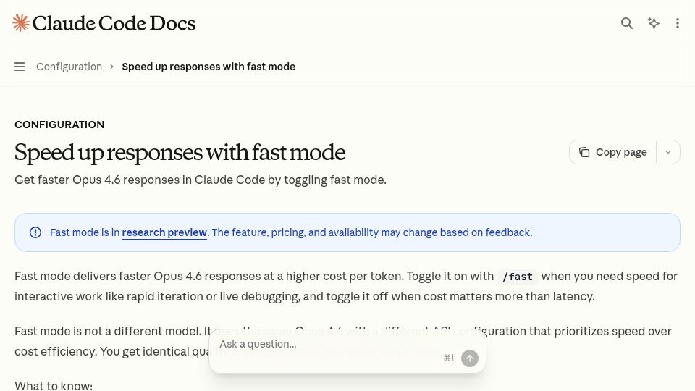Screen dimensions: 695x391
Task: Open the hamburger sidebar menu
Action: [20, 67]
